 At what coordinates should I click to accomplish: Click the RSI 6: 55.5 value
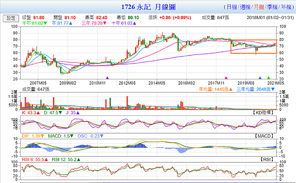tap(35, 160)
